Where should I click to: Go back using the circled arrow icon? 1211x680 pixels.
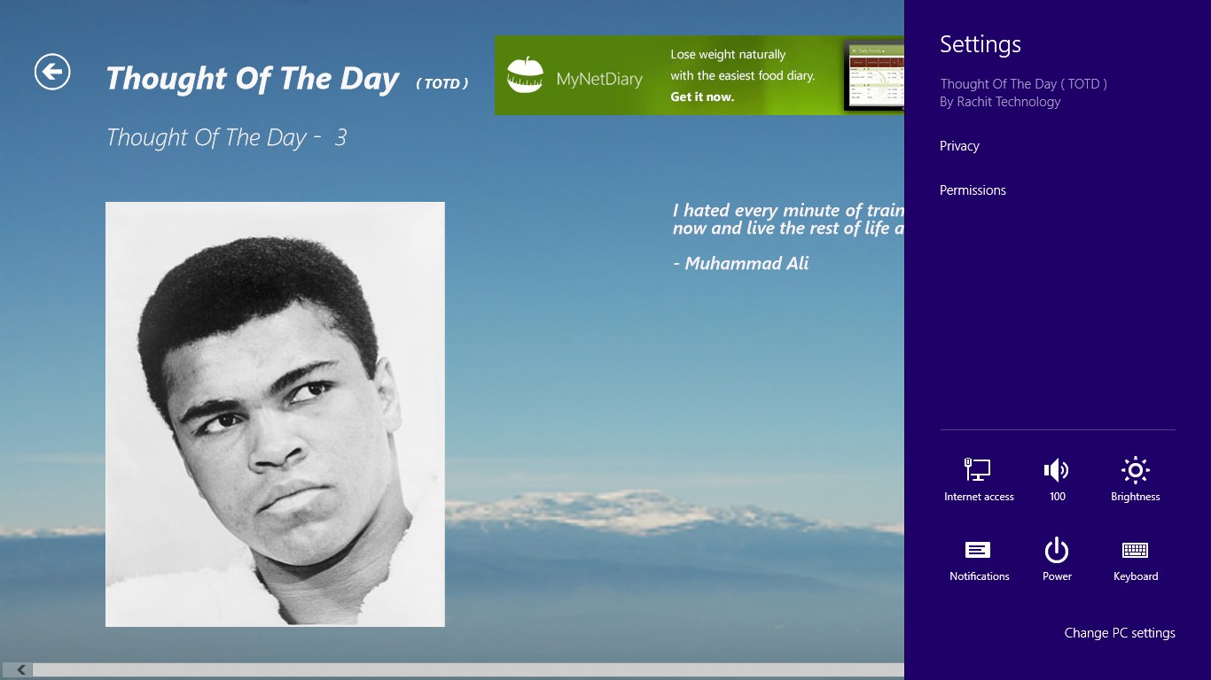[x=52, y=72]
